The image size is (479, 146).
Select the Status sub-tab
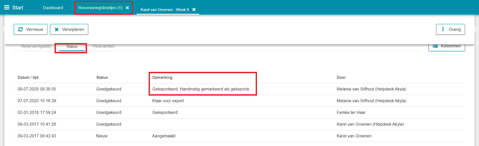point(72,47)
